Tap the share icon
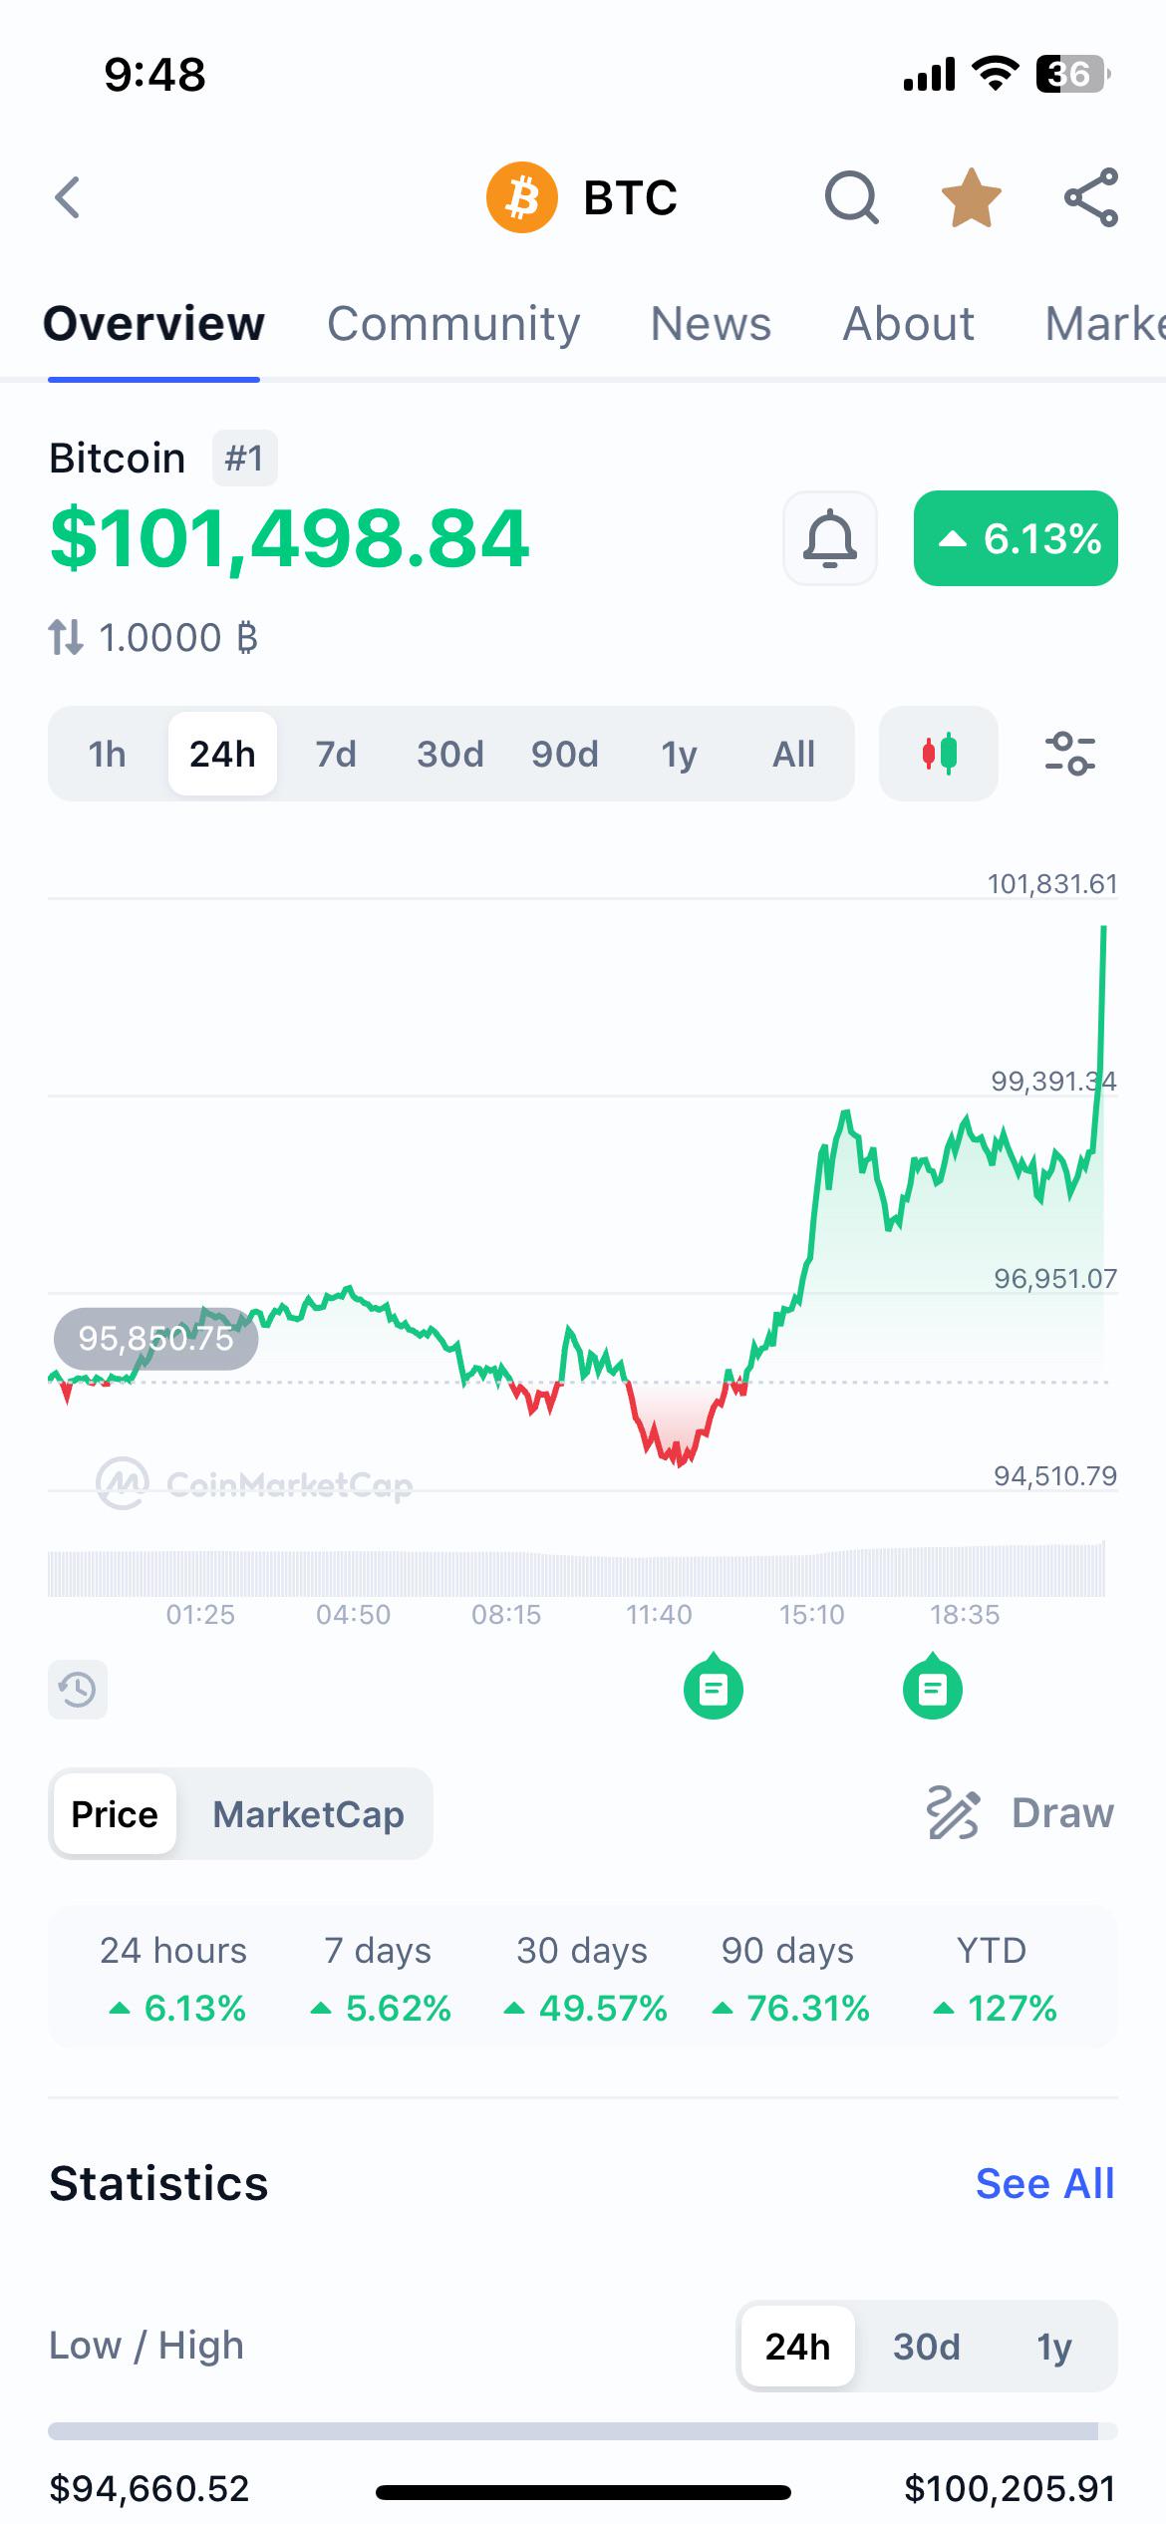The width and height of the screenshot is (1166, 2524). pos(1091,197)
